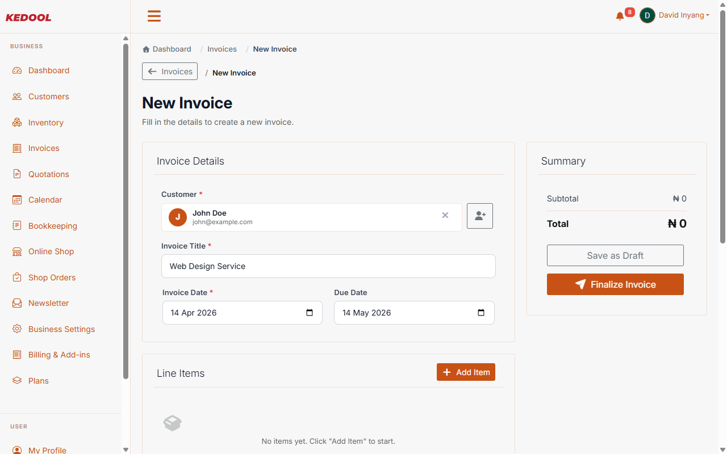Viewport: 727px width, 454px height.
Task: Open the John Doe customer selector
Action: 311,217
